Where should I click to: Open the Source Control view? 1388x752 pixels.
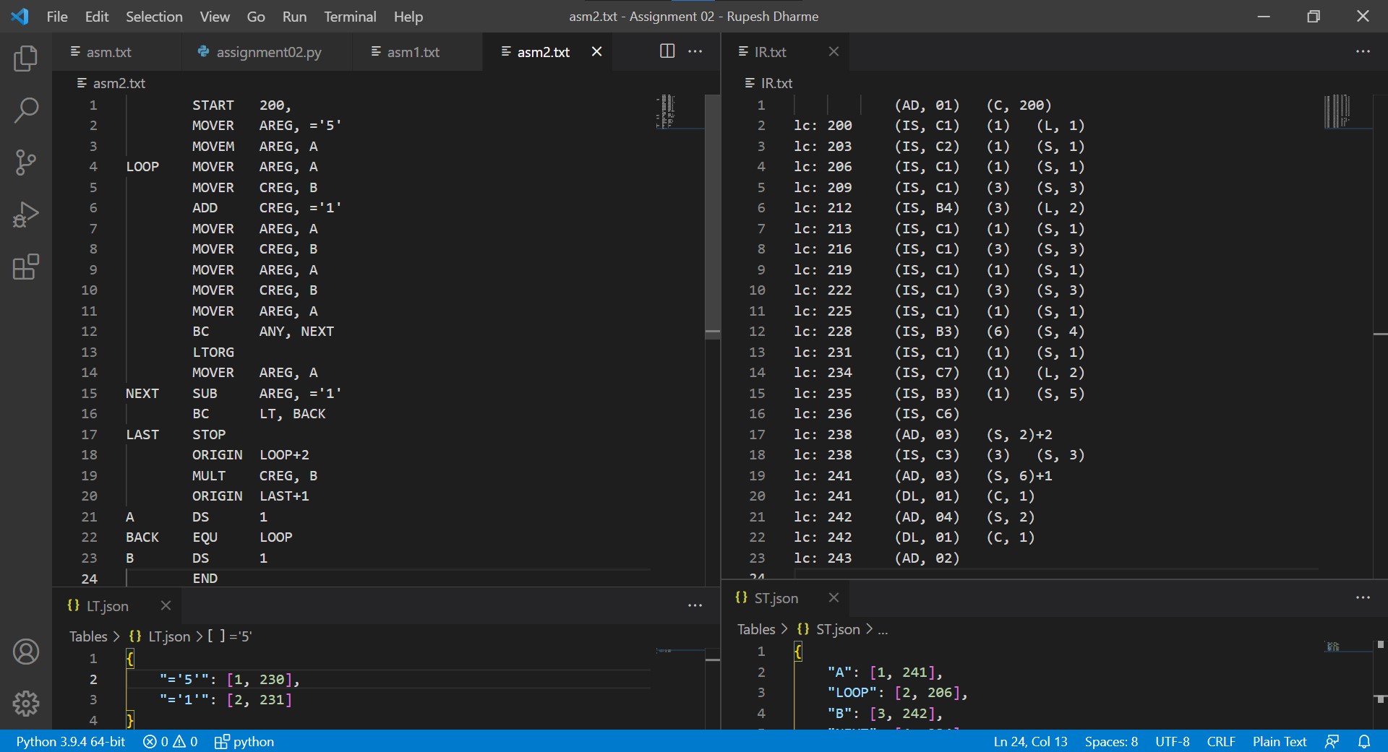[26, 163]
